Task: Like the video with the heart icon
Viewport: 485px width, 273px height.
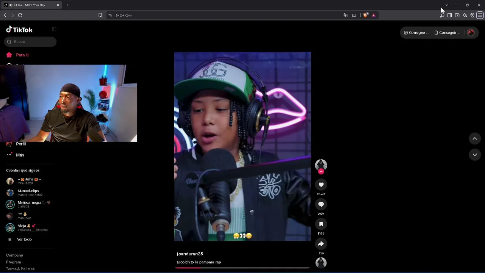Action: pyautogui.click(x=321, y=185)
